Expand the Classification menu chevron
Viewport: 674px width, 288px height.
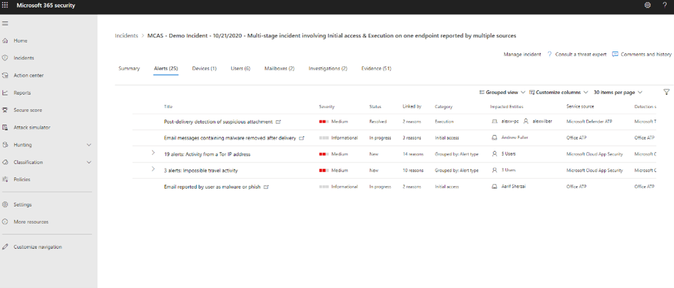(x=89, y=162)
